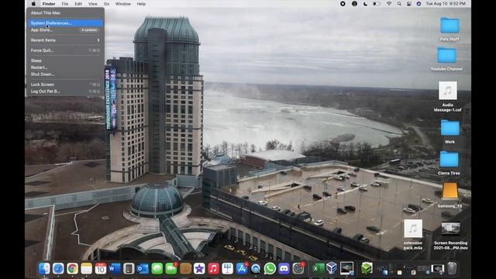
Task: Open Keynote from the Dock
Action: click(x=227, y=269)
